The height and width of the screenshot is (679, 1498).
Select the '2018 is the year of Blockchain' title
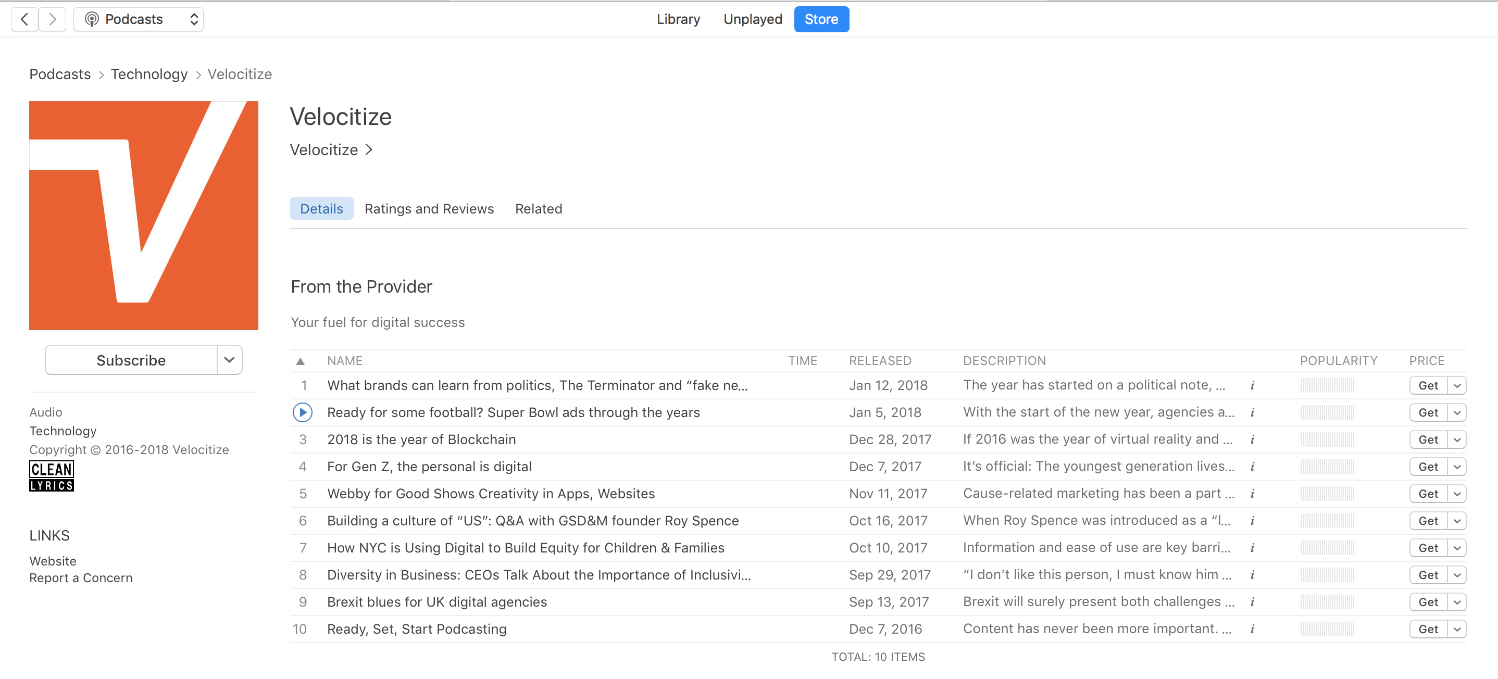421,439
